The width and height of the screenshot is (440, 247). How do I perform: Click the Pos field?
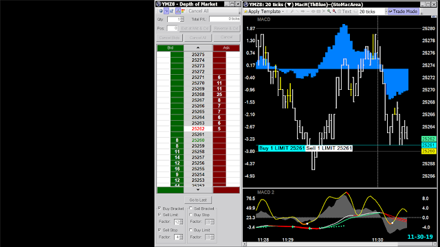[173, 28]
